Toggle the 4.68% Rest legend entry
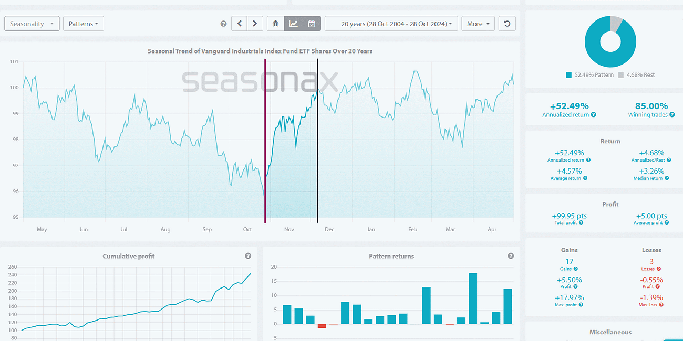 click(x=636, y=75)
